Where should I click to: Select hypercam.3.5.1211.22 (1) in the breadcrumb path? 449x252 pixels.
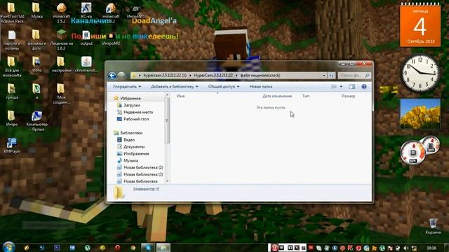point(165,76)
